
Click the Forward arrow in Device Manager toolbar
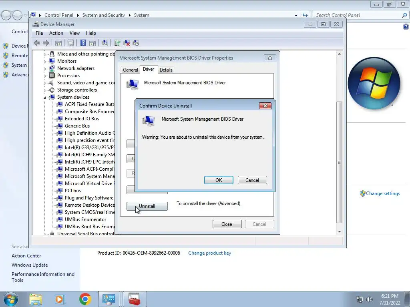pyautogui.click(x=46, y=43)
